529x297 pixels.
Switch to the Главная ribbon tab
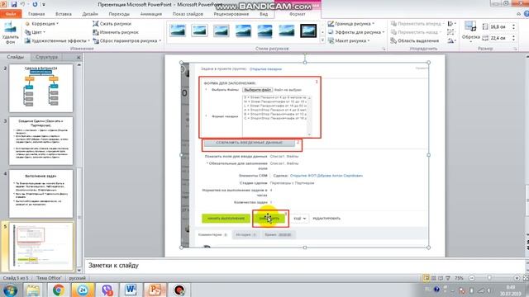[x=36, y=14]
